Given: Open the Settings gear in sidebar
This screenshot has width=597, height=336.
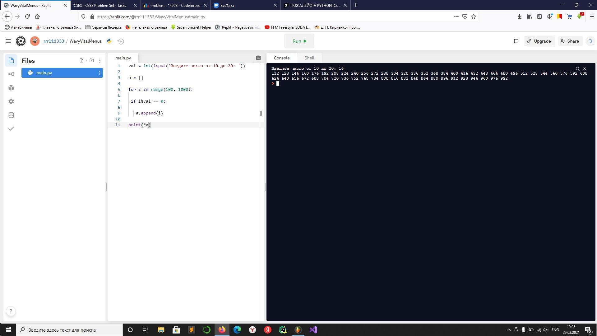Looking at the screenshot, I should click(11, 101).
